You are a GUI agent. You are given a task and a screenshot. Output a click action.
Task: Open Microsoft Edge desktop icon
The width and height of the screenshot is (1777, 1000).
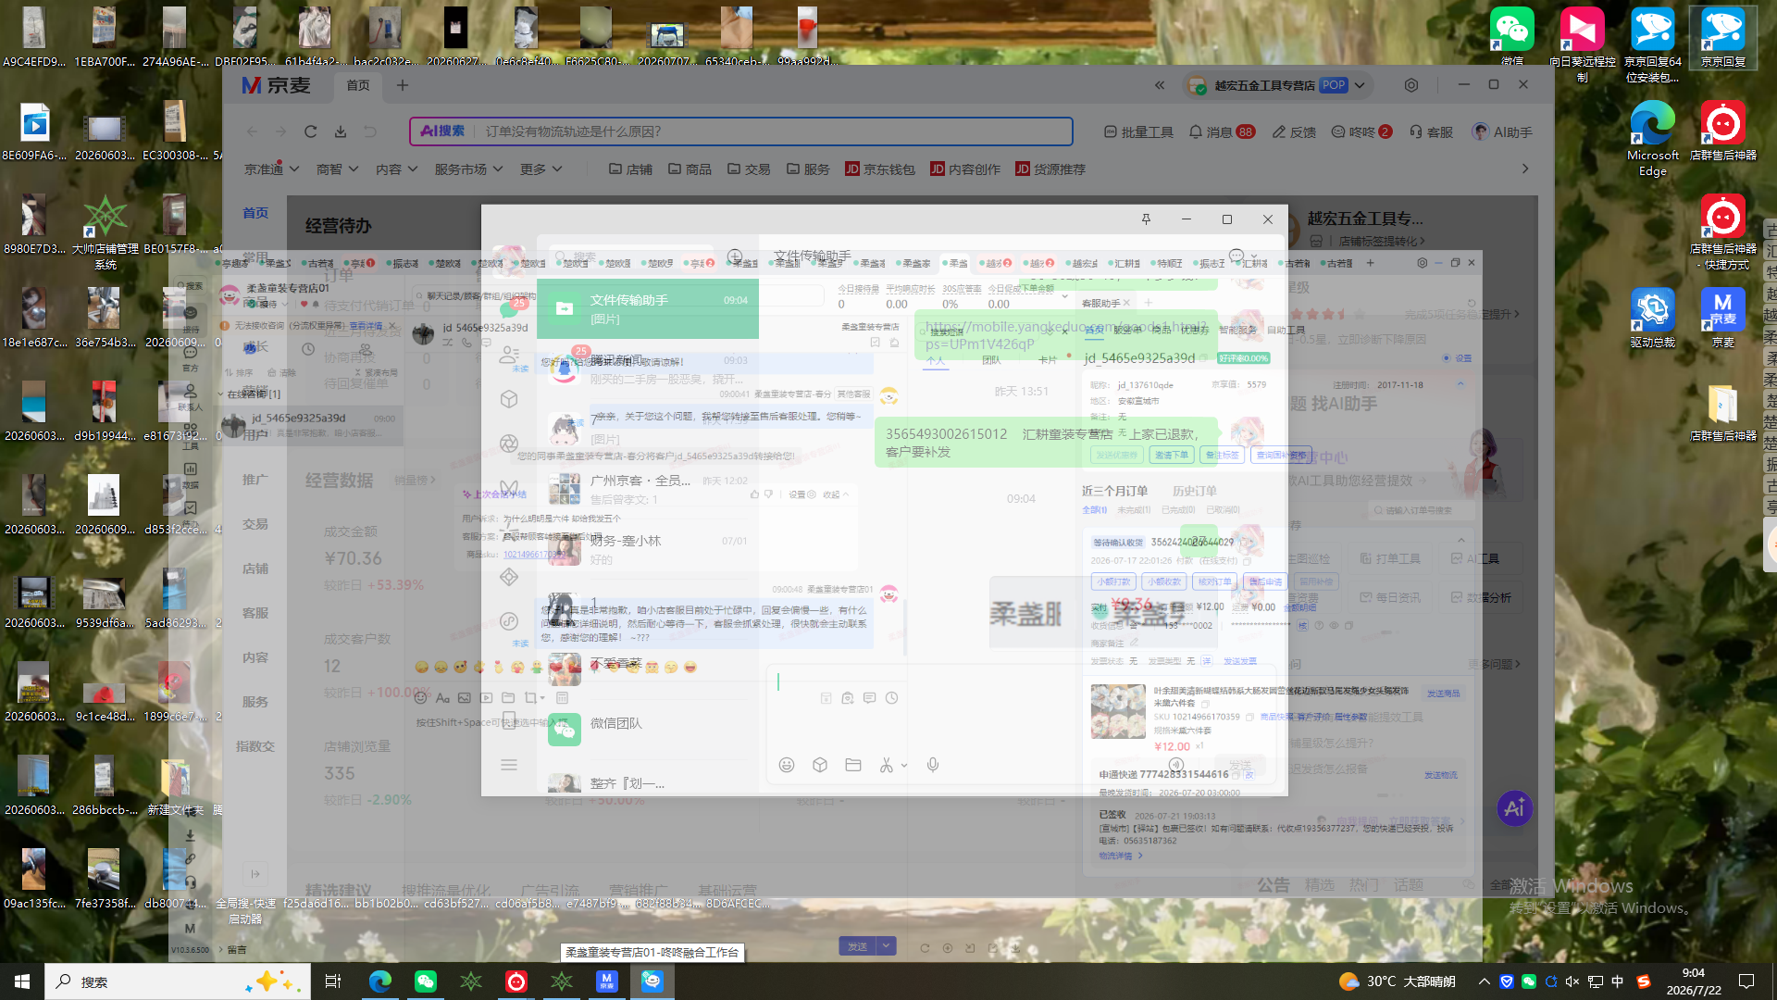tap(1652, 138)
